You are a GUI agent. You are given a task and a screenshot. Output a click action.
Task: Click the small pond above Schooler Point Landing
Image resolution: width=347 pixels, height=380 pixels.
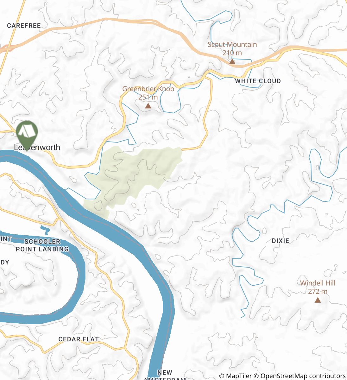(46, 229)
